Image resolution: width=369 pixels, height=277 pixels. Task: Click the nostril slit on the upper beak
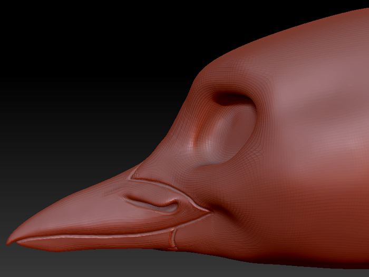tap(152, 203)
